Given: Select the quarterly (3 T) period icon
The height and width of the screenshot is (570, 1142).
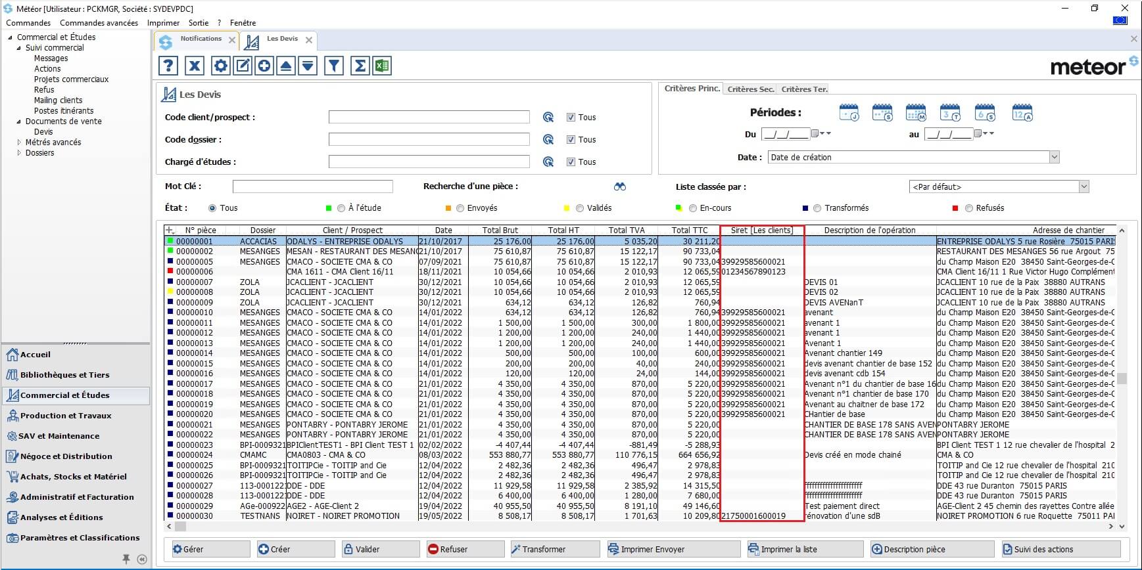Looking at the screenshot, I should (950, 113).
